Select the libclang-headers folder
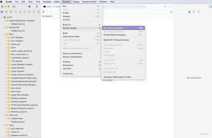The height and width of the screenshot is (138, 212). [x=19, y=98]
